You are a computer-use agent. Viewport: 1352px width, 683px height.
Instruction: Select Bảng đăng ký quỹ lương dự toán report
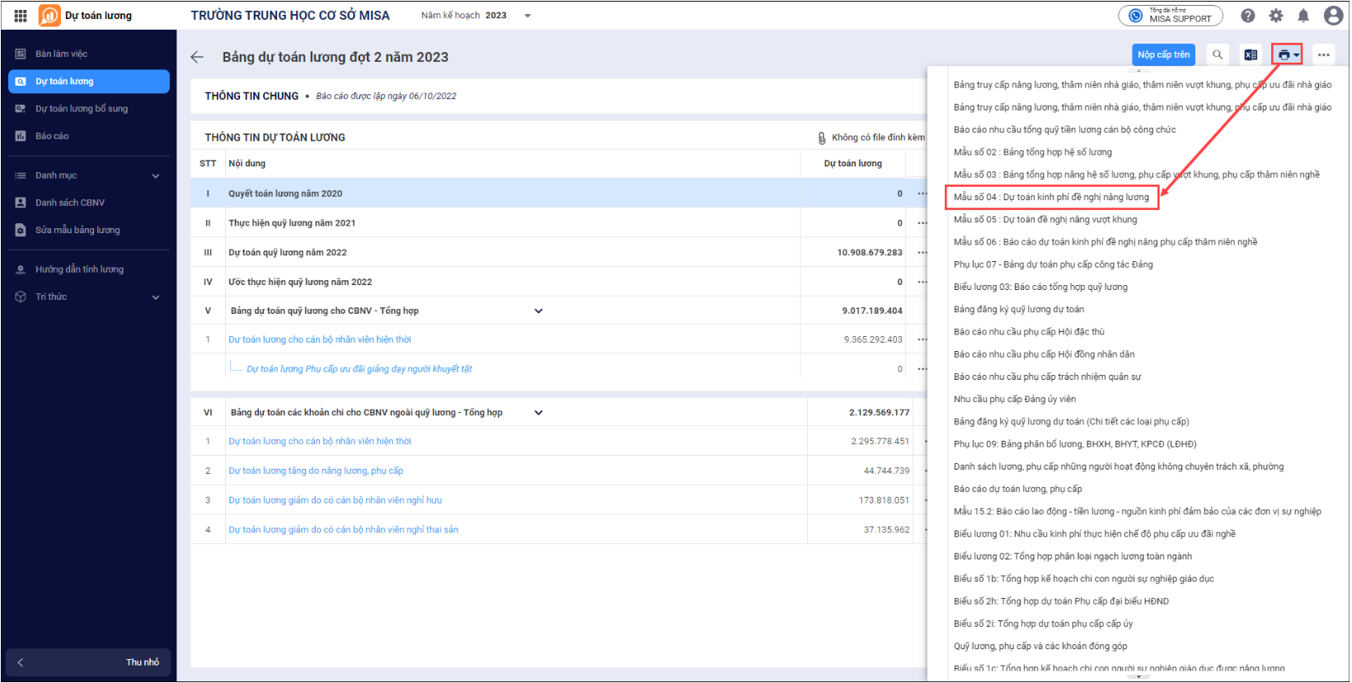pos(1019,310)
